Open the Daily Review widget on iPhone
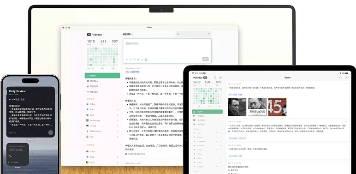This screenshot has width=356, height=174. pos(30,112)
